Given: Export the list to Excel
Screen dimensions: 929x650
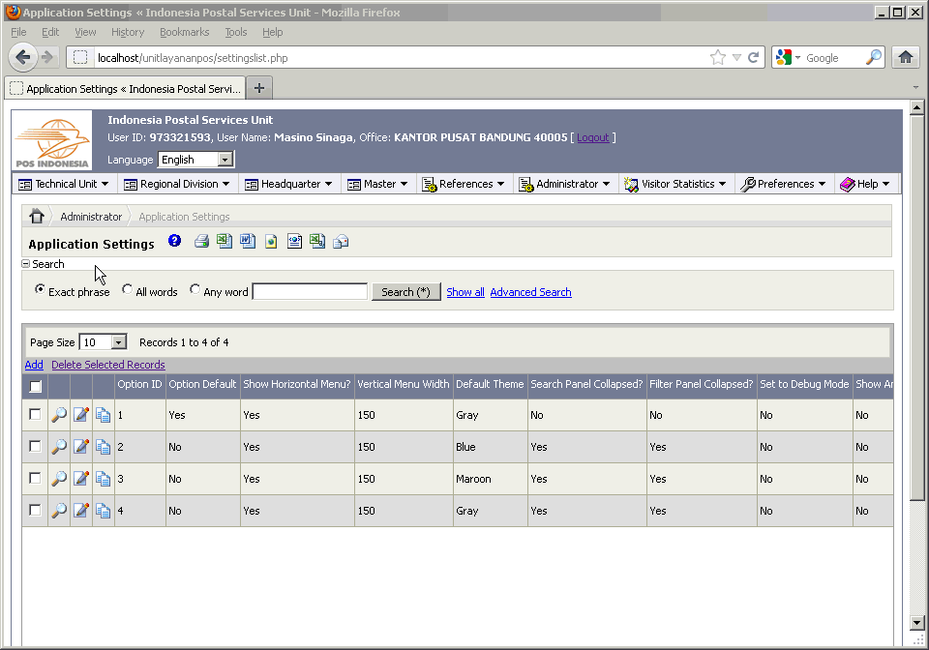Looking at the screenshot, I should (225, 242).
